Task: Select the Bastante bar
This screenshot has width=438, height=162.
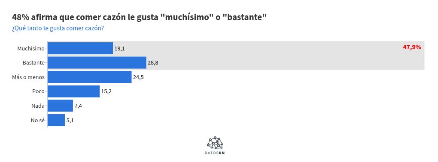Action: coord(97,62)
